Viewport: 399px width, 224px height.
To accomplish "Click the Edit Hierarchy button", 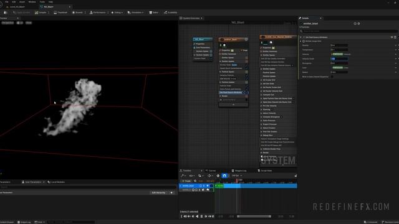I will [x=158, y=193].
